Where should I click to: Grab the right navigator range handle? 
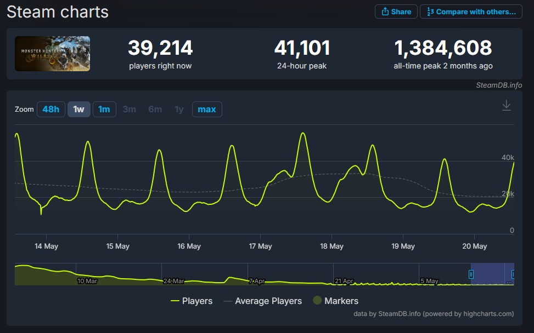(513, 274)
